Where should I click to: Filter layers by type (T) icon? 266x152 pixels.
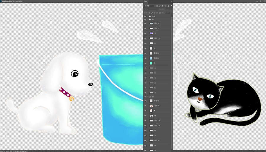(163, 6)
